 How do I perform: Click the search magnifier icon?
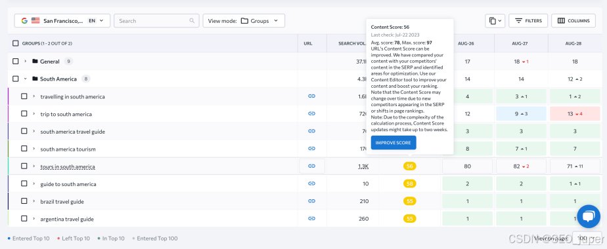[192, 21]
